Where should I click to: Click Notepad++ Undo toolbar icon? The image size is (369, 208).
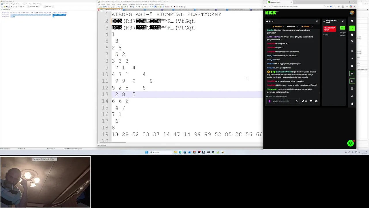[x=125, y=7]
